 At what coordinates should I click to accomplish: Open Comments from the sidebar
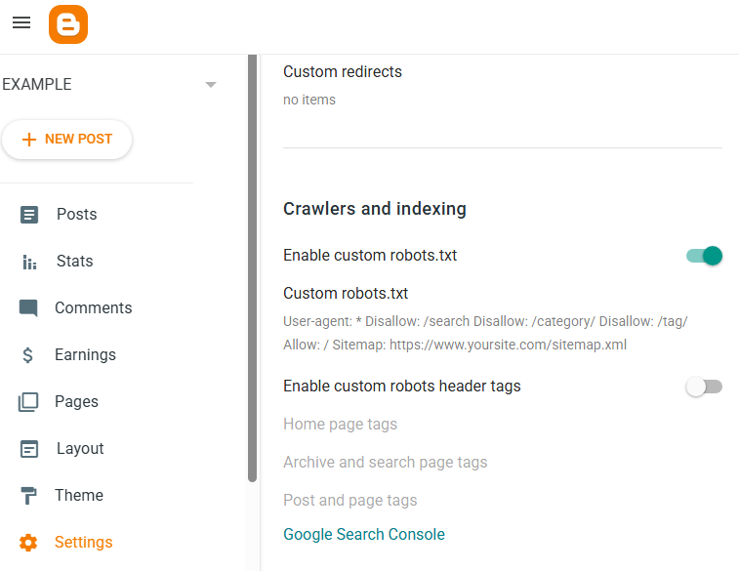94,307
